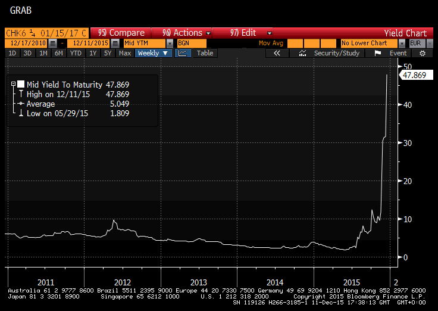Select the 1D time range tab
The image size is (438, 311).
[x=12, y=53]
